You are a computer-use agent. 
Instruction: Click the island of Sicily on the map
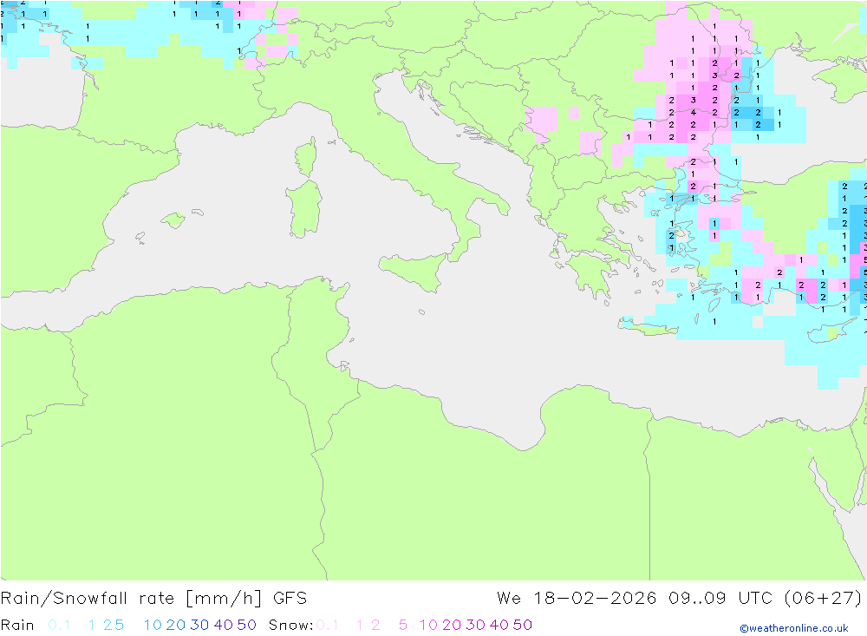414,272
